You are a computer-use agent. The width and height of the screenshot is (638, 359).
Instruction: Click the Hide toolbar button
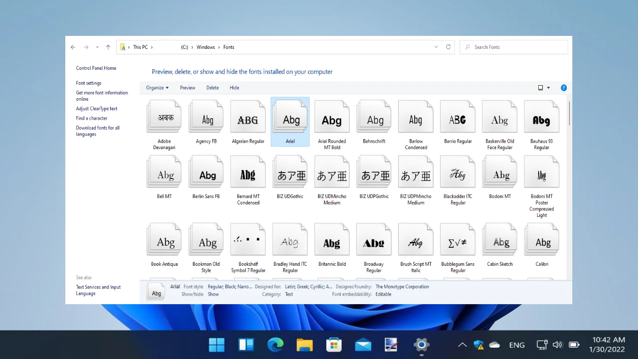[234, 88]
